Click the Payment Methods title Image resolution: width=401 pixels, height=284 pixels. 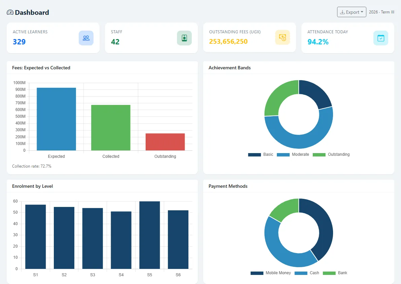228,186
